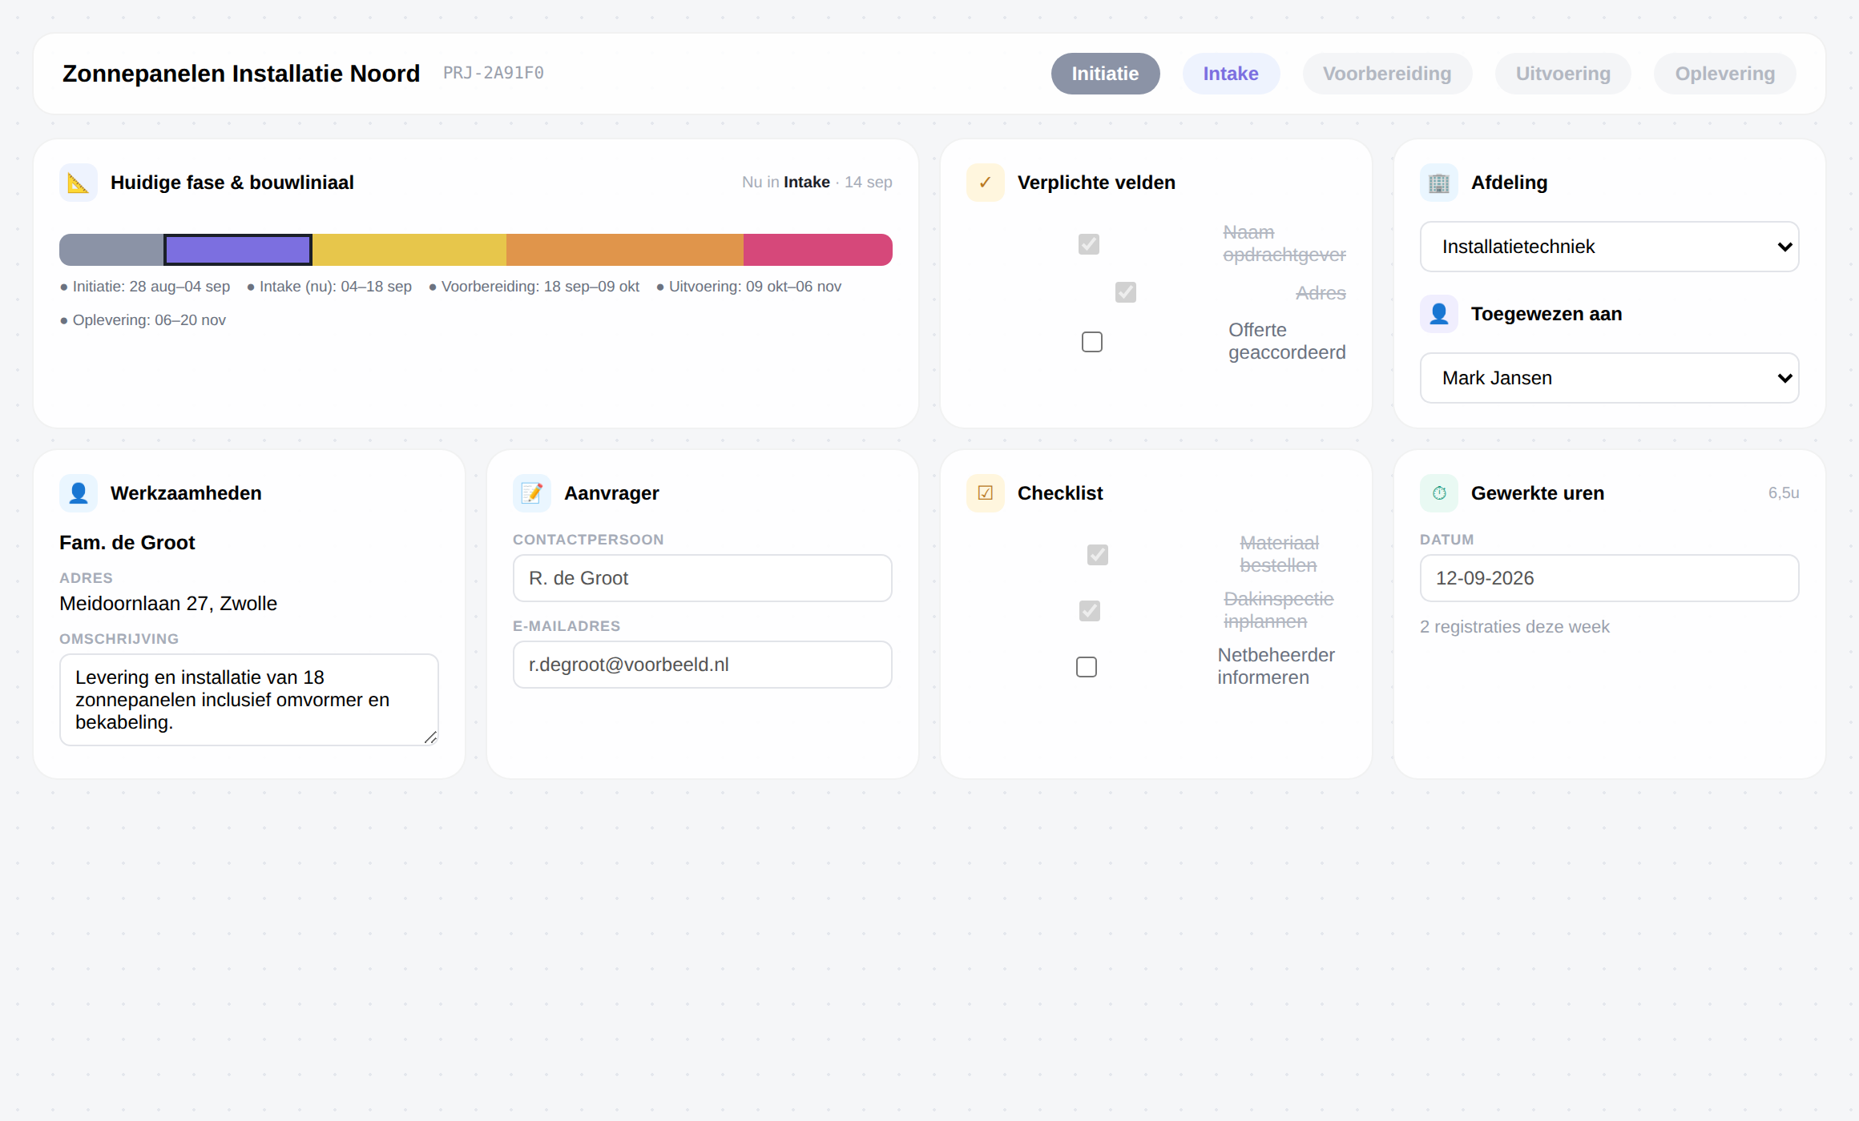The width and height of the screenshot is (1859, 1121).
Task: Click the legend entry Oplevering: 06–20 nov
Action: [143, 320]
